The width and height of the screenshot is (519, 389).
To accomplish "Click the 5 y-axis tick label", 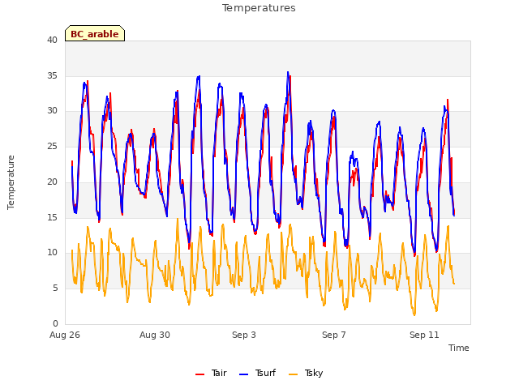I will (55, 289).
